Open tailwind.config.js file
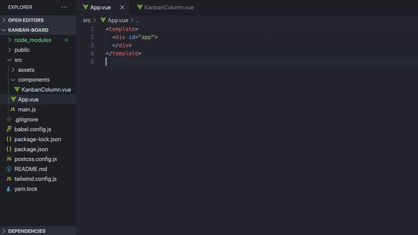The width and height of the screenshot is (418, 235). (x=35, y=179)
